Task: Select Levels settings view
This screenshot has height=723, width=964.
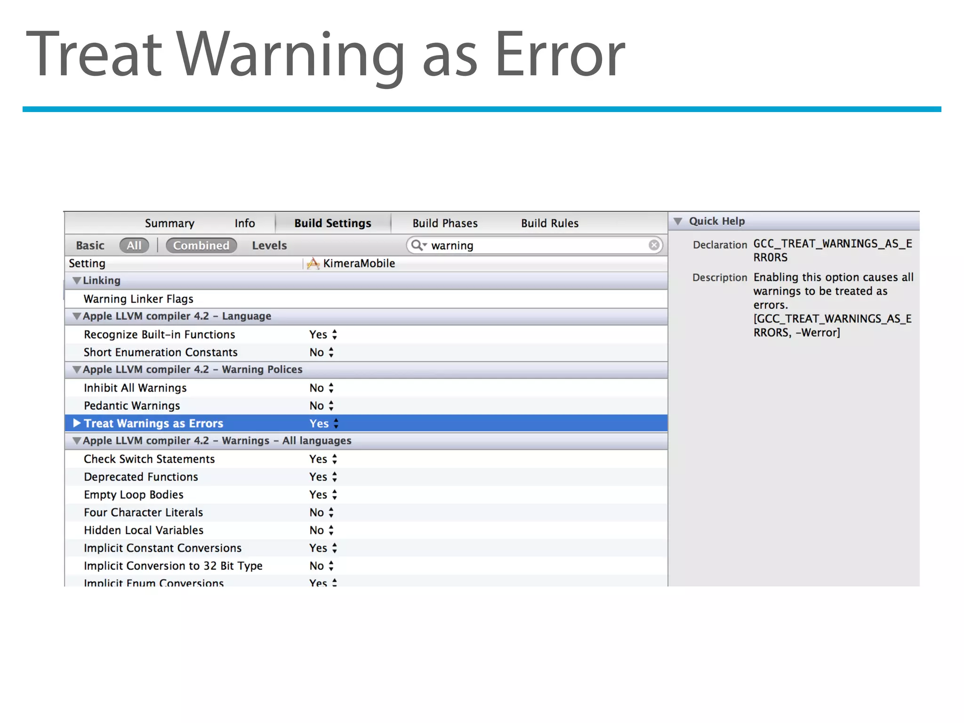Action: [269, 245]
